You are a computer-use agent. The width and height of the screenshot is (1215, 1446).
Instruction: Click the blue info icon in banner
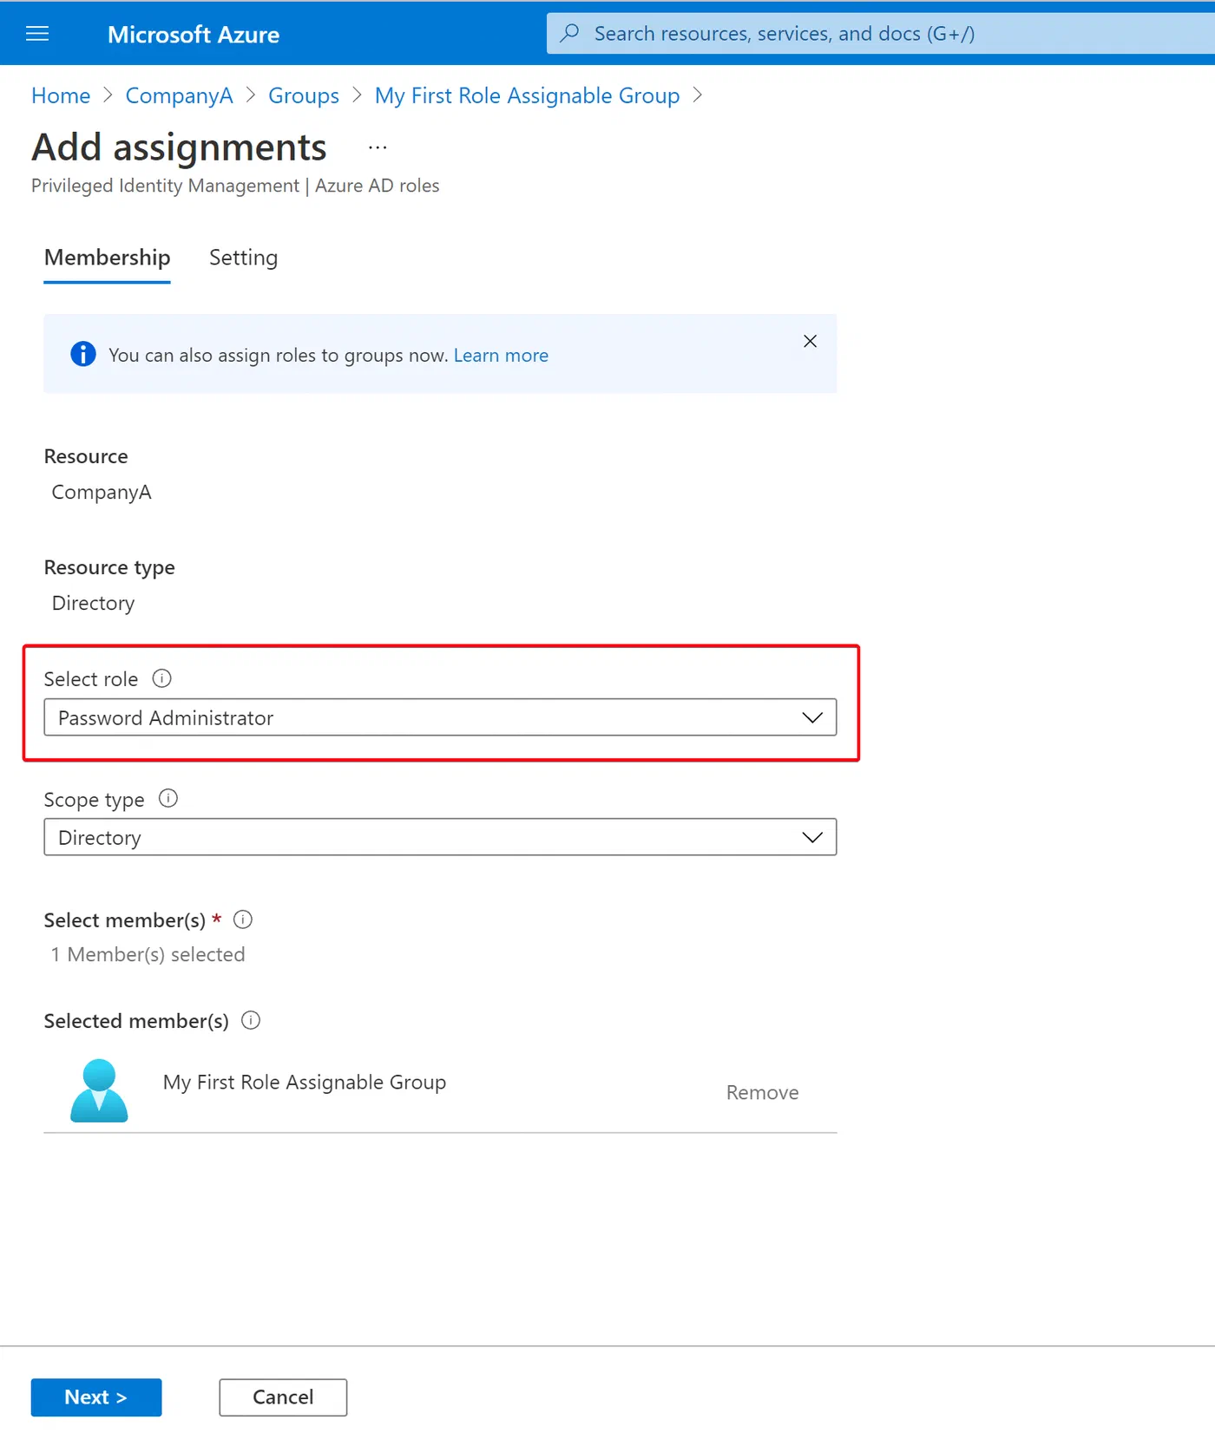[x=83, y=354]
